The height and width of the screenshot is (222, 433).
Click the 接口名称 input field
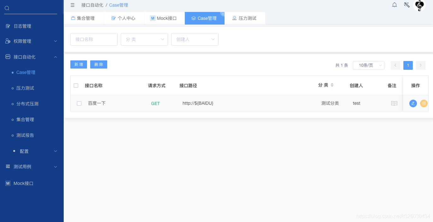(x=94, y=39)
